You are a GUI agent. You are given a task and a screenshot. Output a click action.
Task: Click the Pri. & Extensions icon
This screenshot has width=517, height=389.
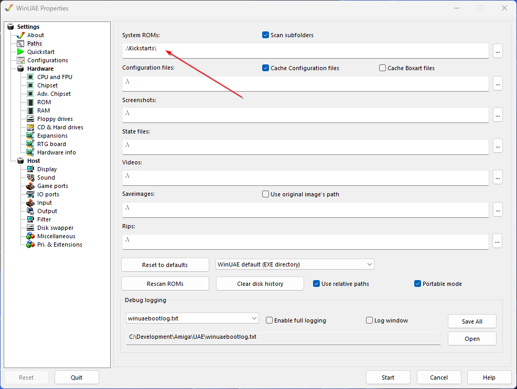click(x=30, y=244)
